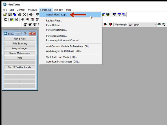Click the plate icon with down arrow
Screen dimensions: 167x125
[x=30, y=24]
